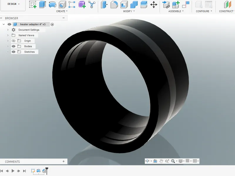Select the Insert Component tool
This screenshot has width=235, height=176.
point(166,4)
